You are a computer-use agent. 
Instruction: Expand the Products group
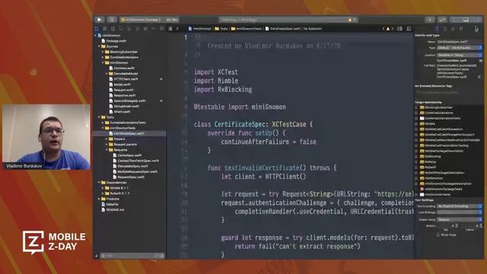tap(100, 199)
